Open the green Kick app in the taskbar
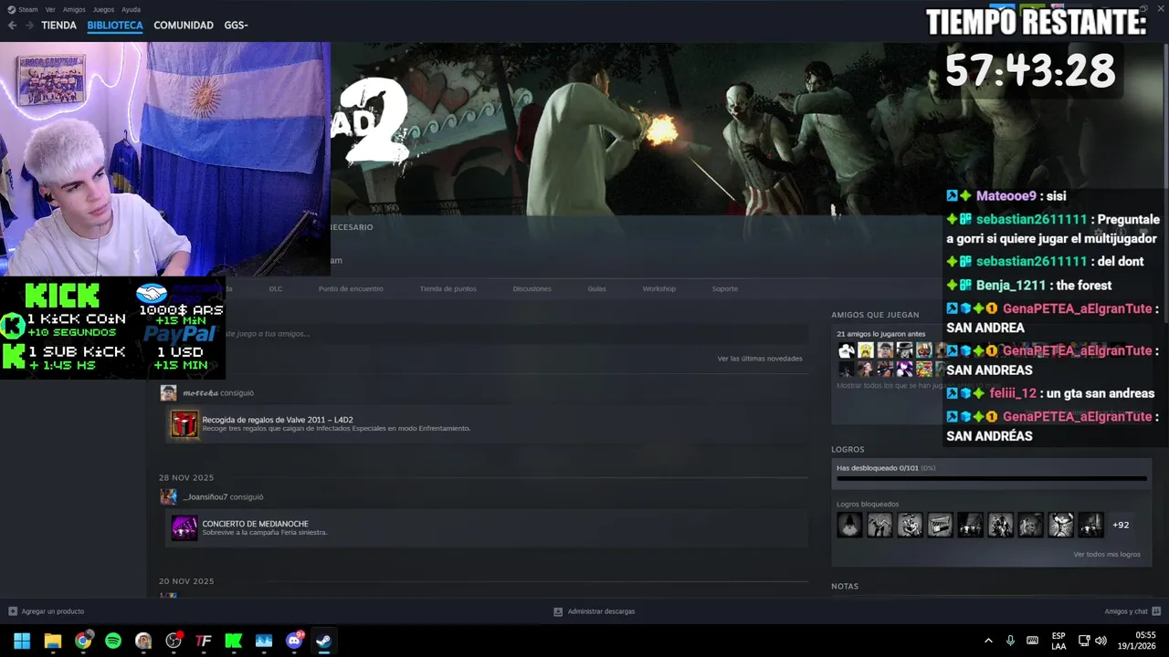Screen dimensions: 1169x657 [x=234, y=641]
